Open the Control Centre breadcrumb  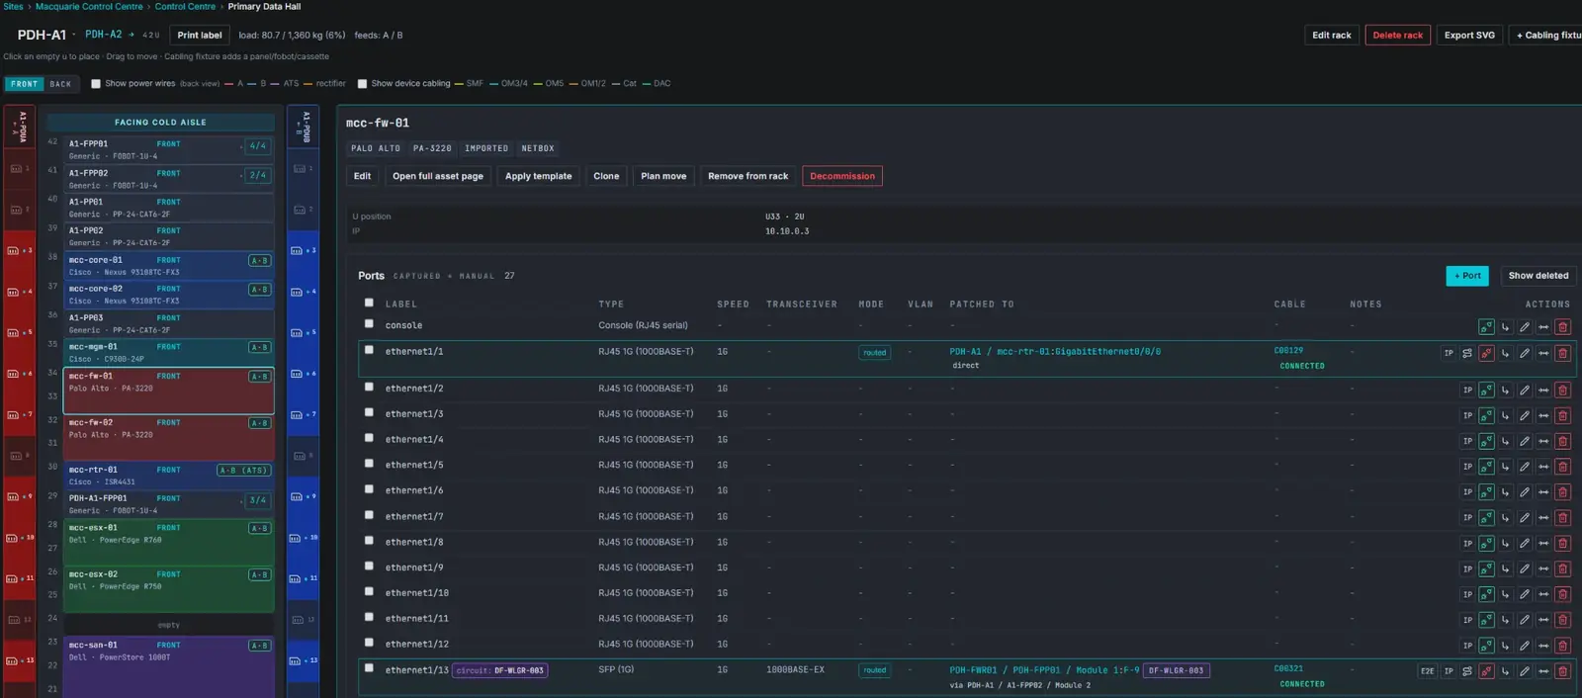(185, 7)
